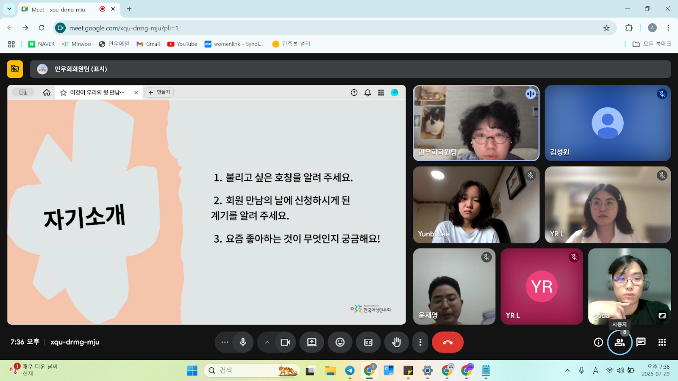Screen dimensions: 678x381
Task: Click the 윤재영 participant tile
Action: pos(454,286)
